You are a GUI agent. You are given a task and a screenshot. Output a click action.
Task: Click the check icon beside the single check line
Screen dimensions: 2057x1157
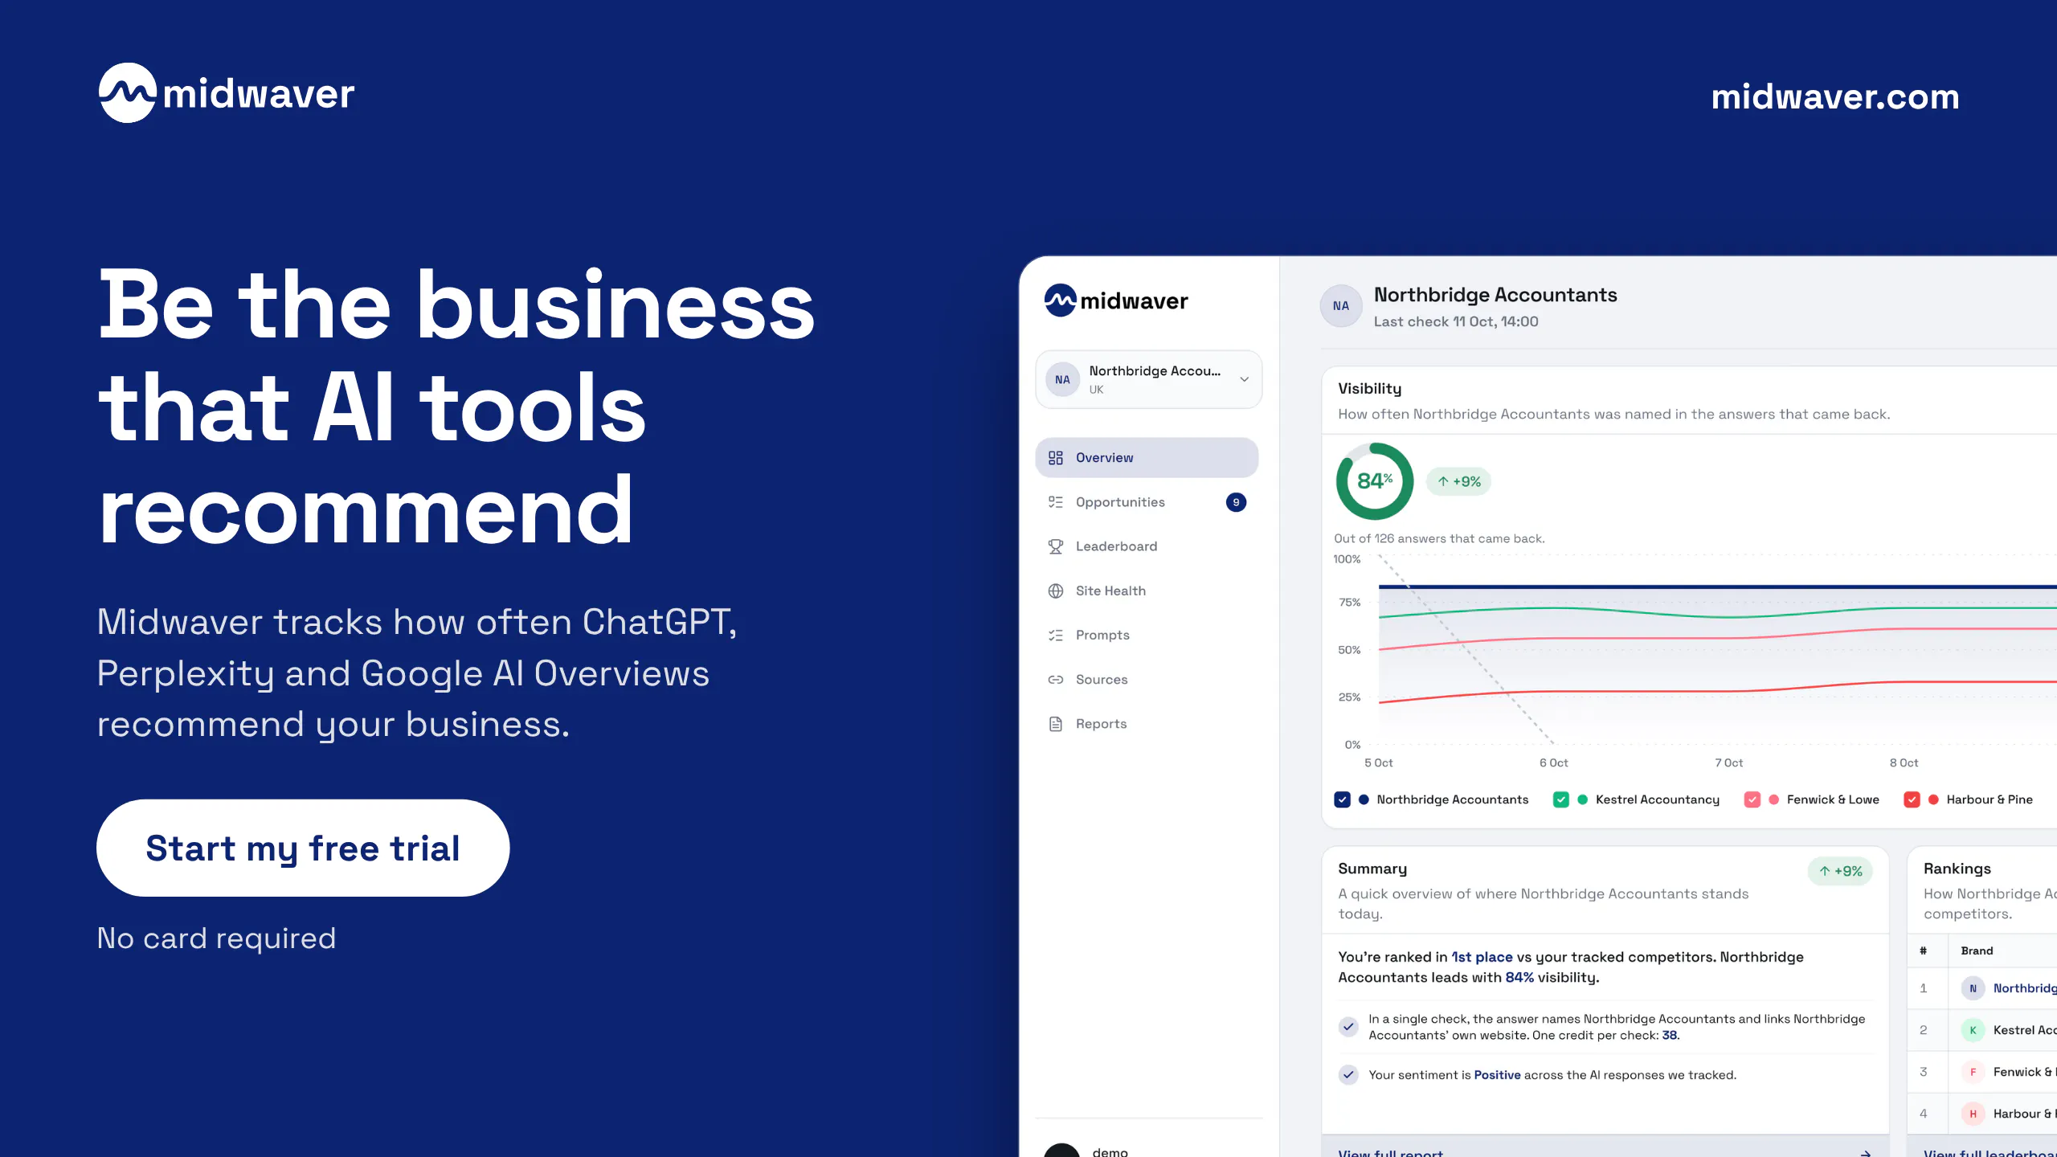tap(1349, 1027)
